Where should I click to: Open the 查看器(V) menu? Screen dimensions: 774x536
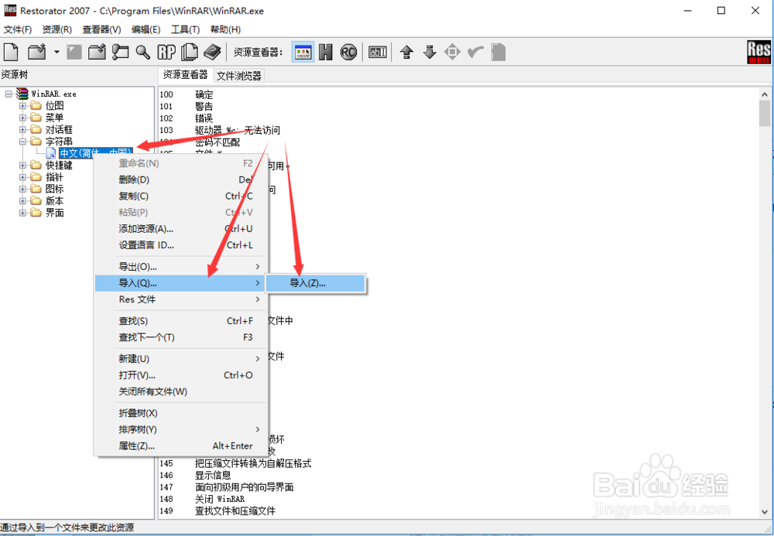101,29
